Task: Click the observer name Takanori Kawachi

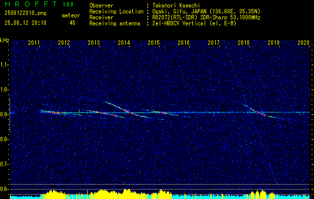Action: point(176,5)
